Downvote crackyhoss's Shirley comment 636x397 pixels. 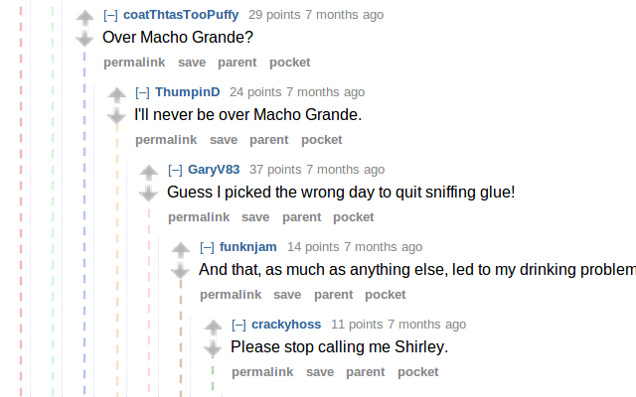[x=213, y=347]
